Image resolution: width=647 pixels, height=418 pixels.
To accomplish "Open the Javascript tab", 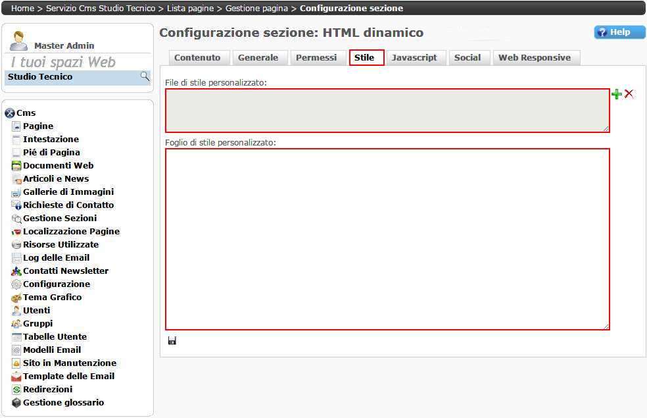I will point(414,58).
